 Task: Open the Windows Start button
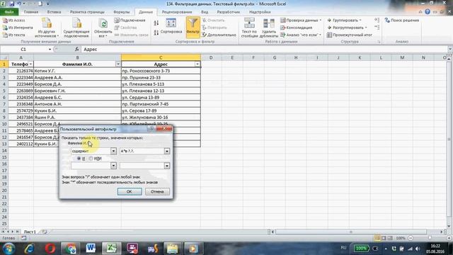[9, 249]
